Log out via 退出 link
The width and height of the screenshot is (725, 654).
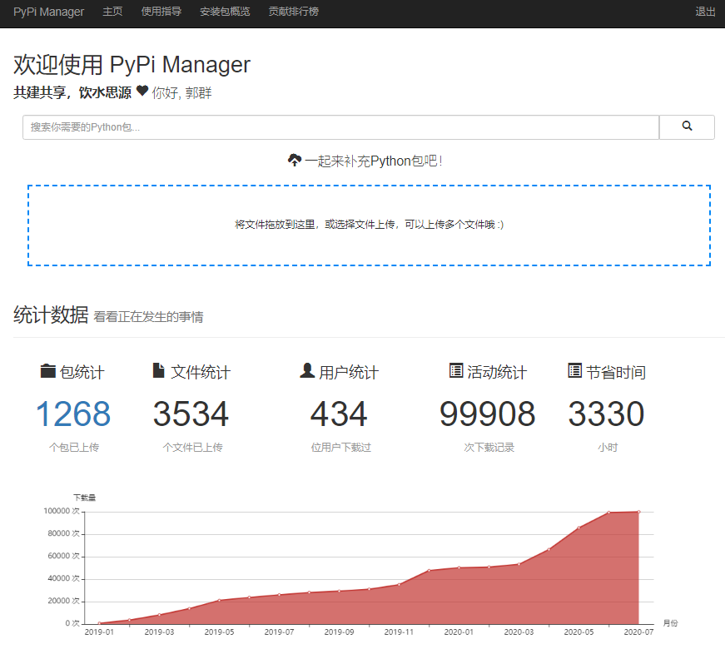(x=705, y=12)
